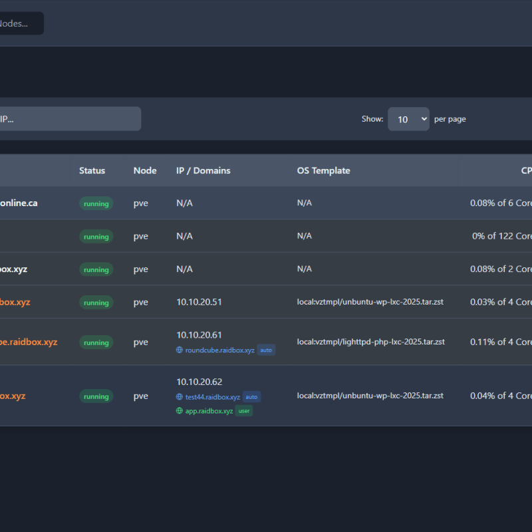Viewport: 532px width, 532px height.
Task: Click running status badge in 10.10.20.51 row
Action: [x=96, y=303]
